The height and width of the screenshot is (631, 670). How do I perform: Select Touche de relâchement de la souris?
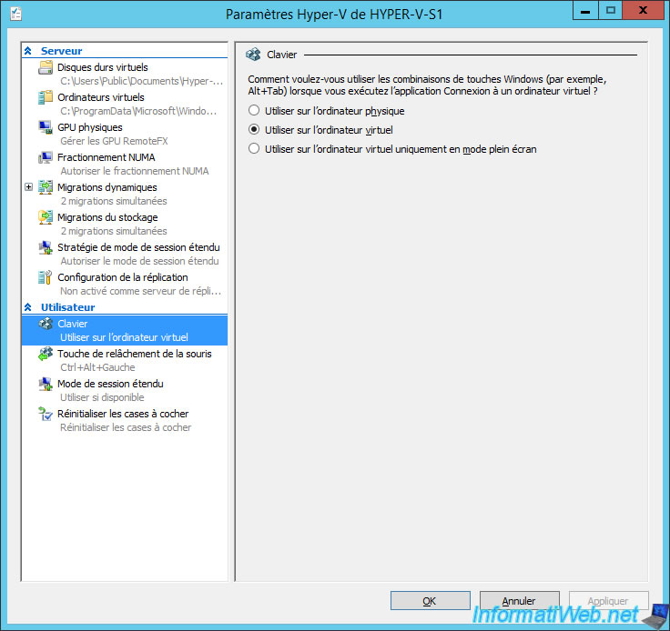click(x=135, y=354)
